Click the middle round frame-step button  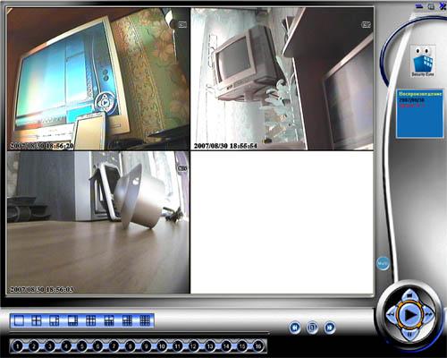coord(312,328)
